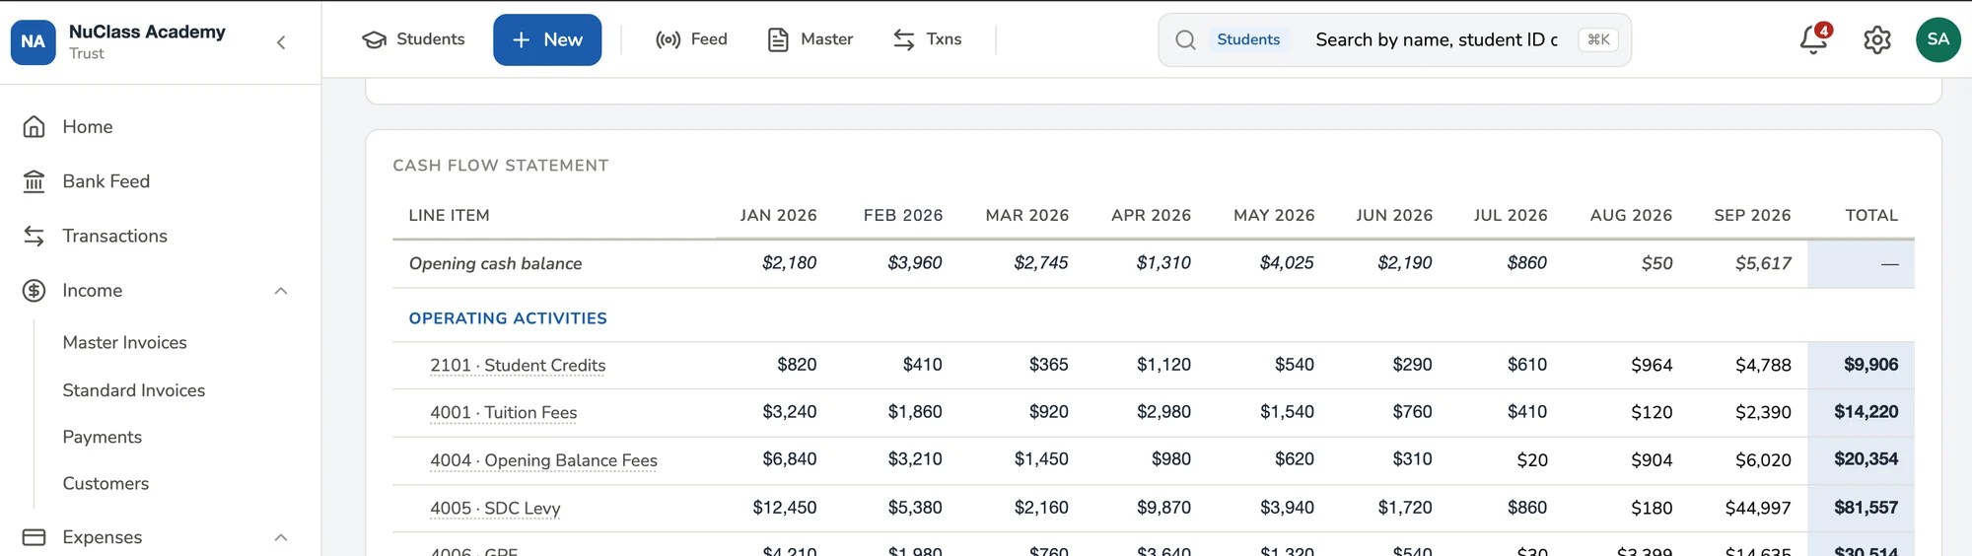1972x556 pixels.
Task: Click Opening Balance Fees January value $6,840
Action: point(790,459)
